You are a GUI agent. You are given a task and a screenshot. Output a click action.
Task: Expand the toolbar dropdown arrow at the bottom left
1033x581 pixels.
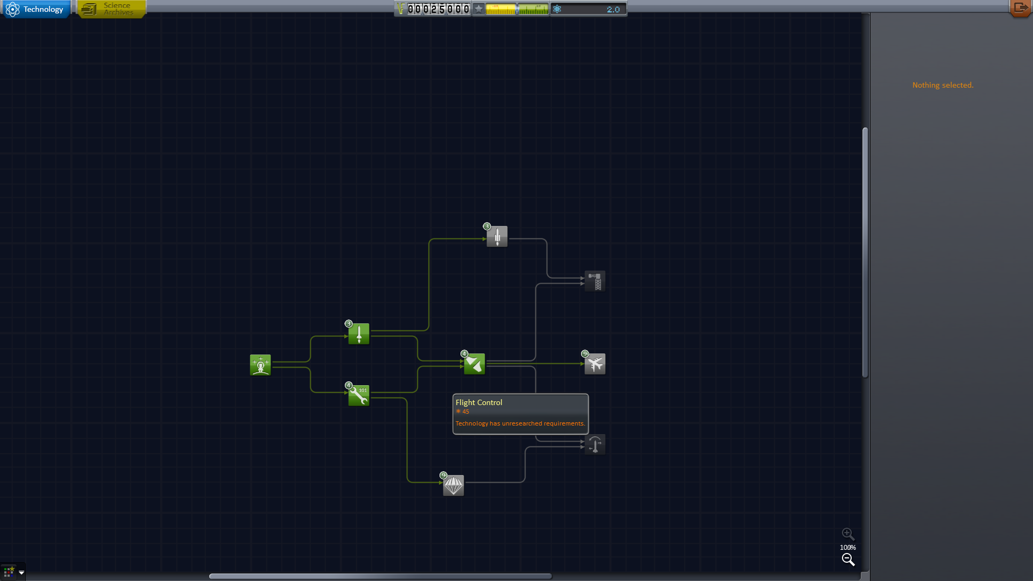22,572
